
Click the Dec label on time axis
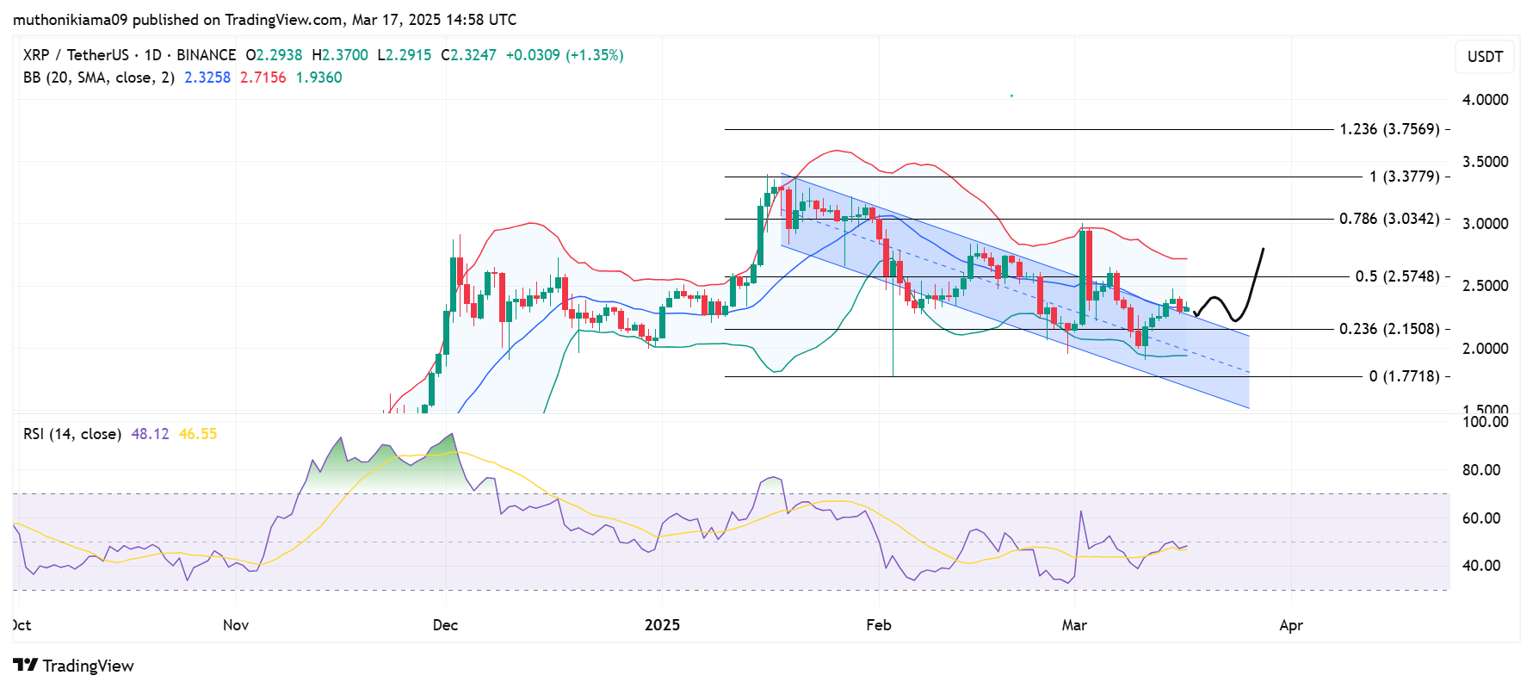tap(445, 625)
